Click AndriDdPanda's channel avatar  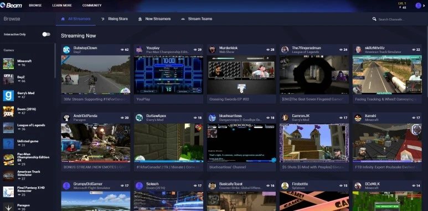tap(66, 118)
